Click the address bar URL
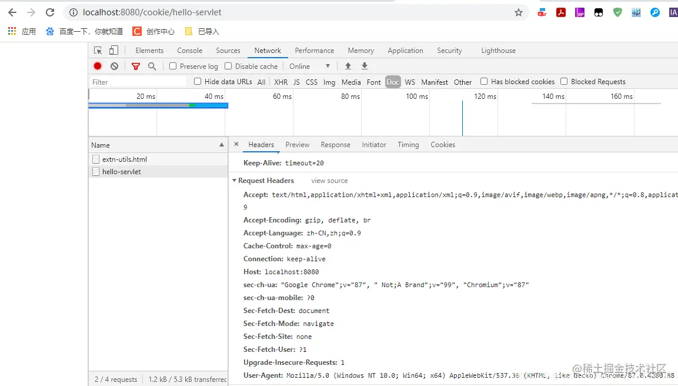678x386 pixels. [x=152, y=12]
